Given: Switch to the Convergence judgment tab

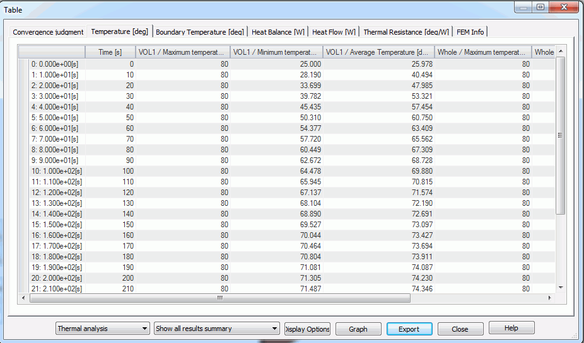Looking at the screenshot, I should point(48,32).
